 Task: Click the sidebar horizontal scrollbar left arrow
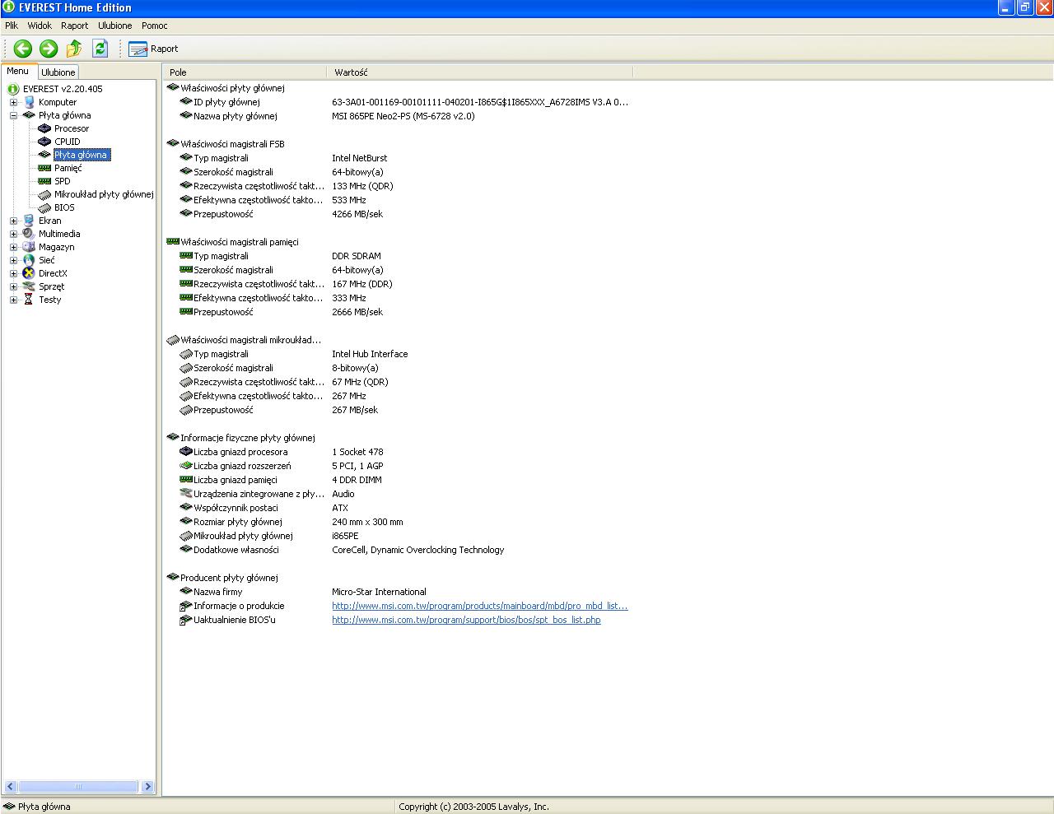[11, 786]
